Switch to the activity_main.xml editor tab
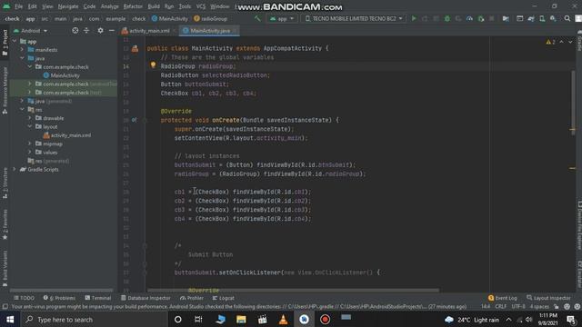 (x=149, y=31)
